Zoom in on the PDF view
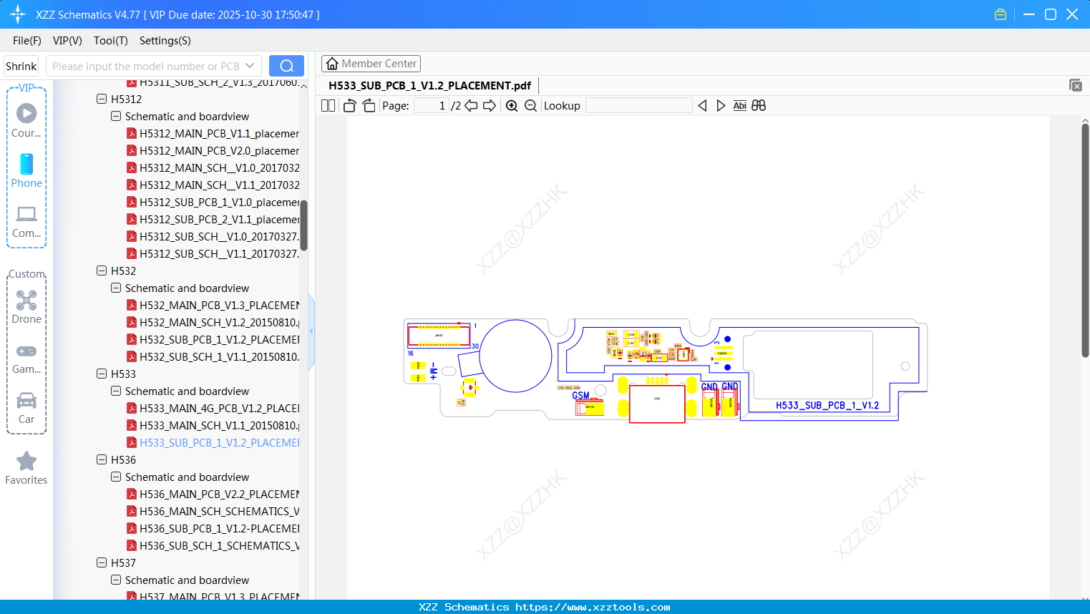The height and width of the screenshot is (614, 1090). pos(512,105)
